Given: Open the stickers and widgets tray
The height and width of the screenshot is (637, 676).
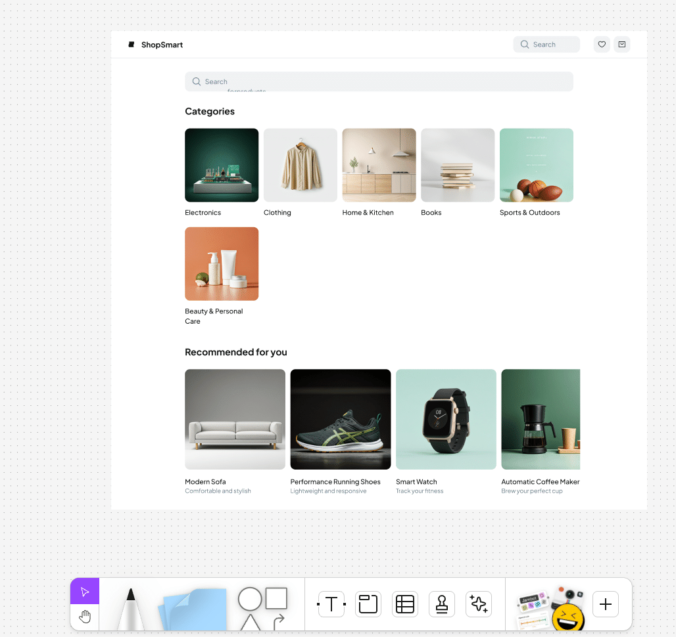Looking at the screenshot, I should click(550, 607).
